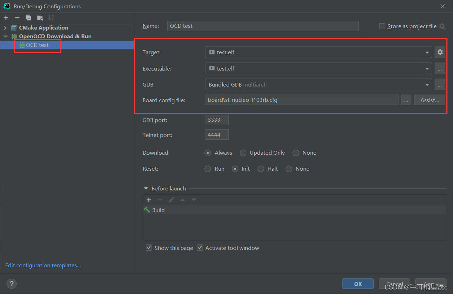453x294 pixels.
Task: Open Target settings via gear icon
Action: pyautogui.click(x=440, y=52)
